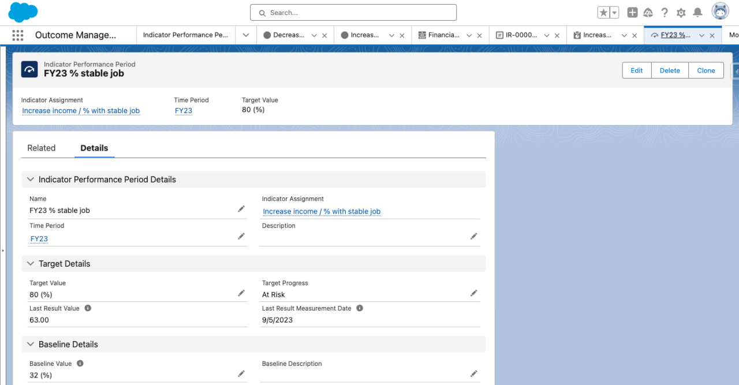Open the favorites list dropdown arrow
This screenshot has height=385, width=739.
tap(614, 13)
